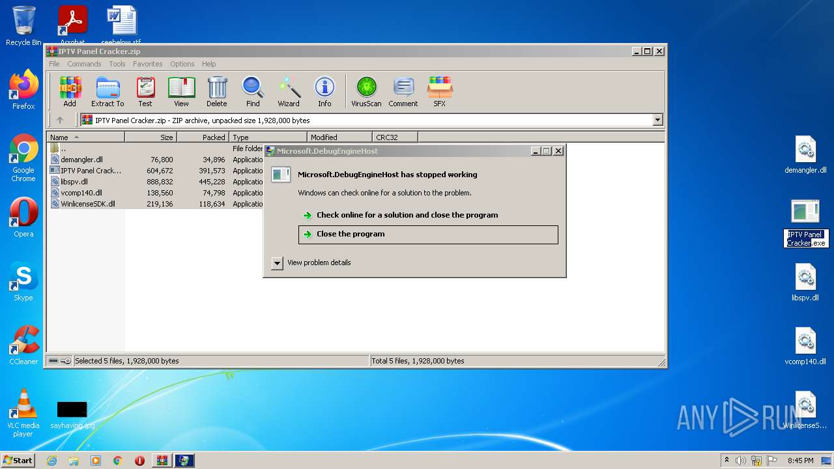Click the SFX toolbar icon
Image resolution: width=834 pixels, height=469 pixels.
click(x=440, y=91)
